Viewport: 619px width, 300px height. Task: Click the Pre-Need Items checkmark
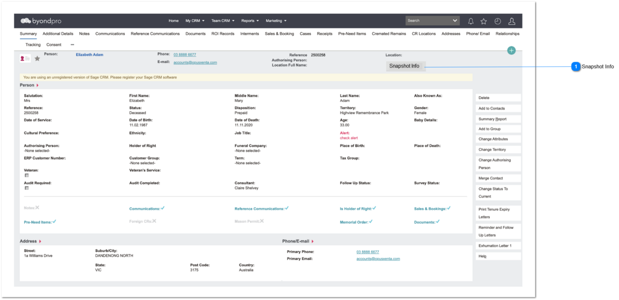click(54, 222)
